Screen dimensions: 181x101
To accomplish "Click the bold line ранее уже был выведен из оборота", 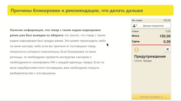I will point(37,35).
